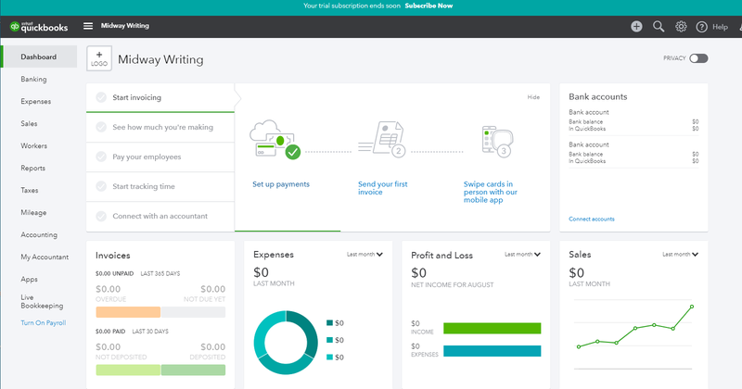Viewport: 742px width, 389px height.
Task: Check the See how much you're making circle
Action: (x=101, y=127)
